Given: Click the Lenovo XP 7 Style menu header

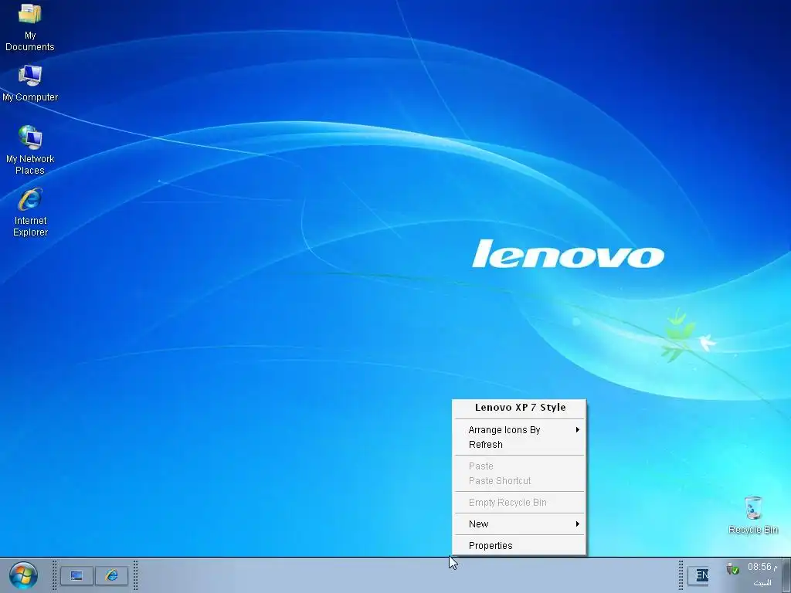Looking at the screenshot, I should [520, 408].
